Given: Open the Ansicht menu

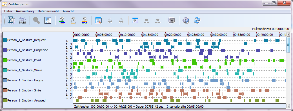Looking at the screenshot, I should point(68,11).
